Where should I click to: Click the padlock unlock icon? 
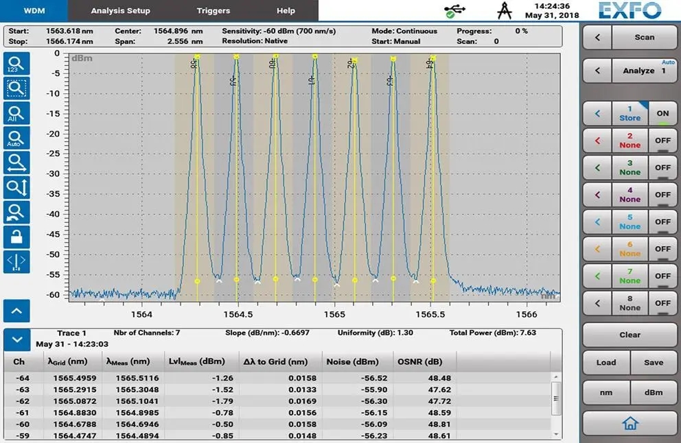click(x=16, y=237)
